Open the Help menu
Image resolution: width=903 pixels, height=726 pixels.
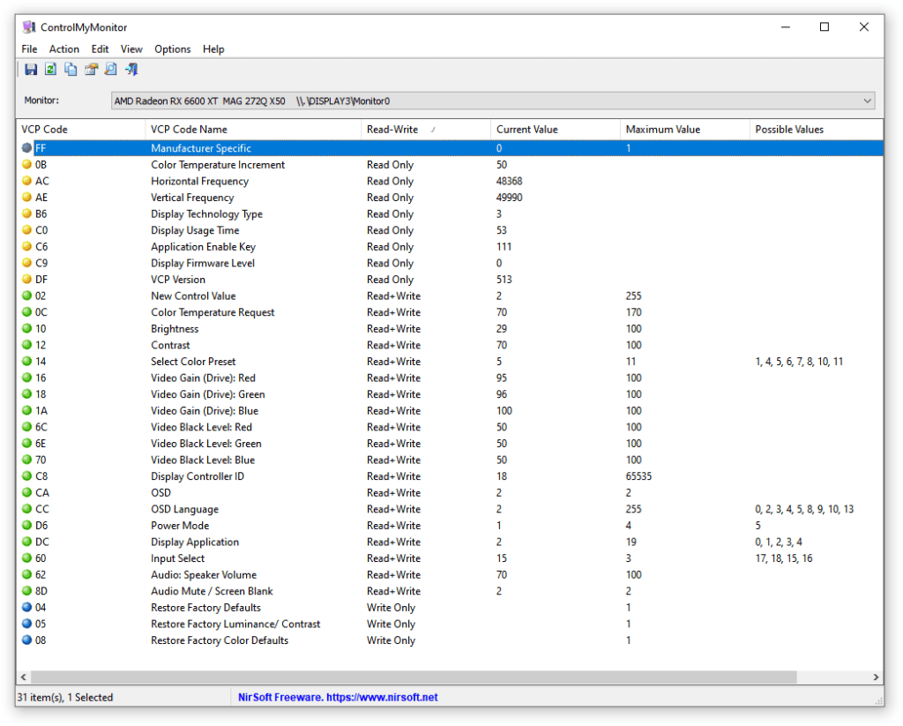coord(213,49)
